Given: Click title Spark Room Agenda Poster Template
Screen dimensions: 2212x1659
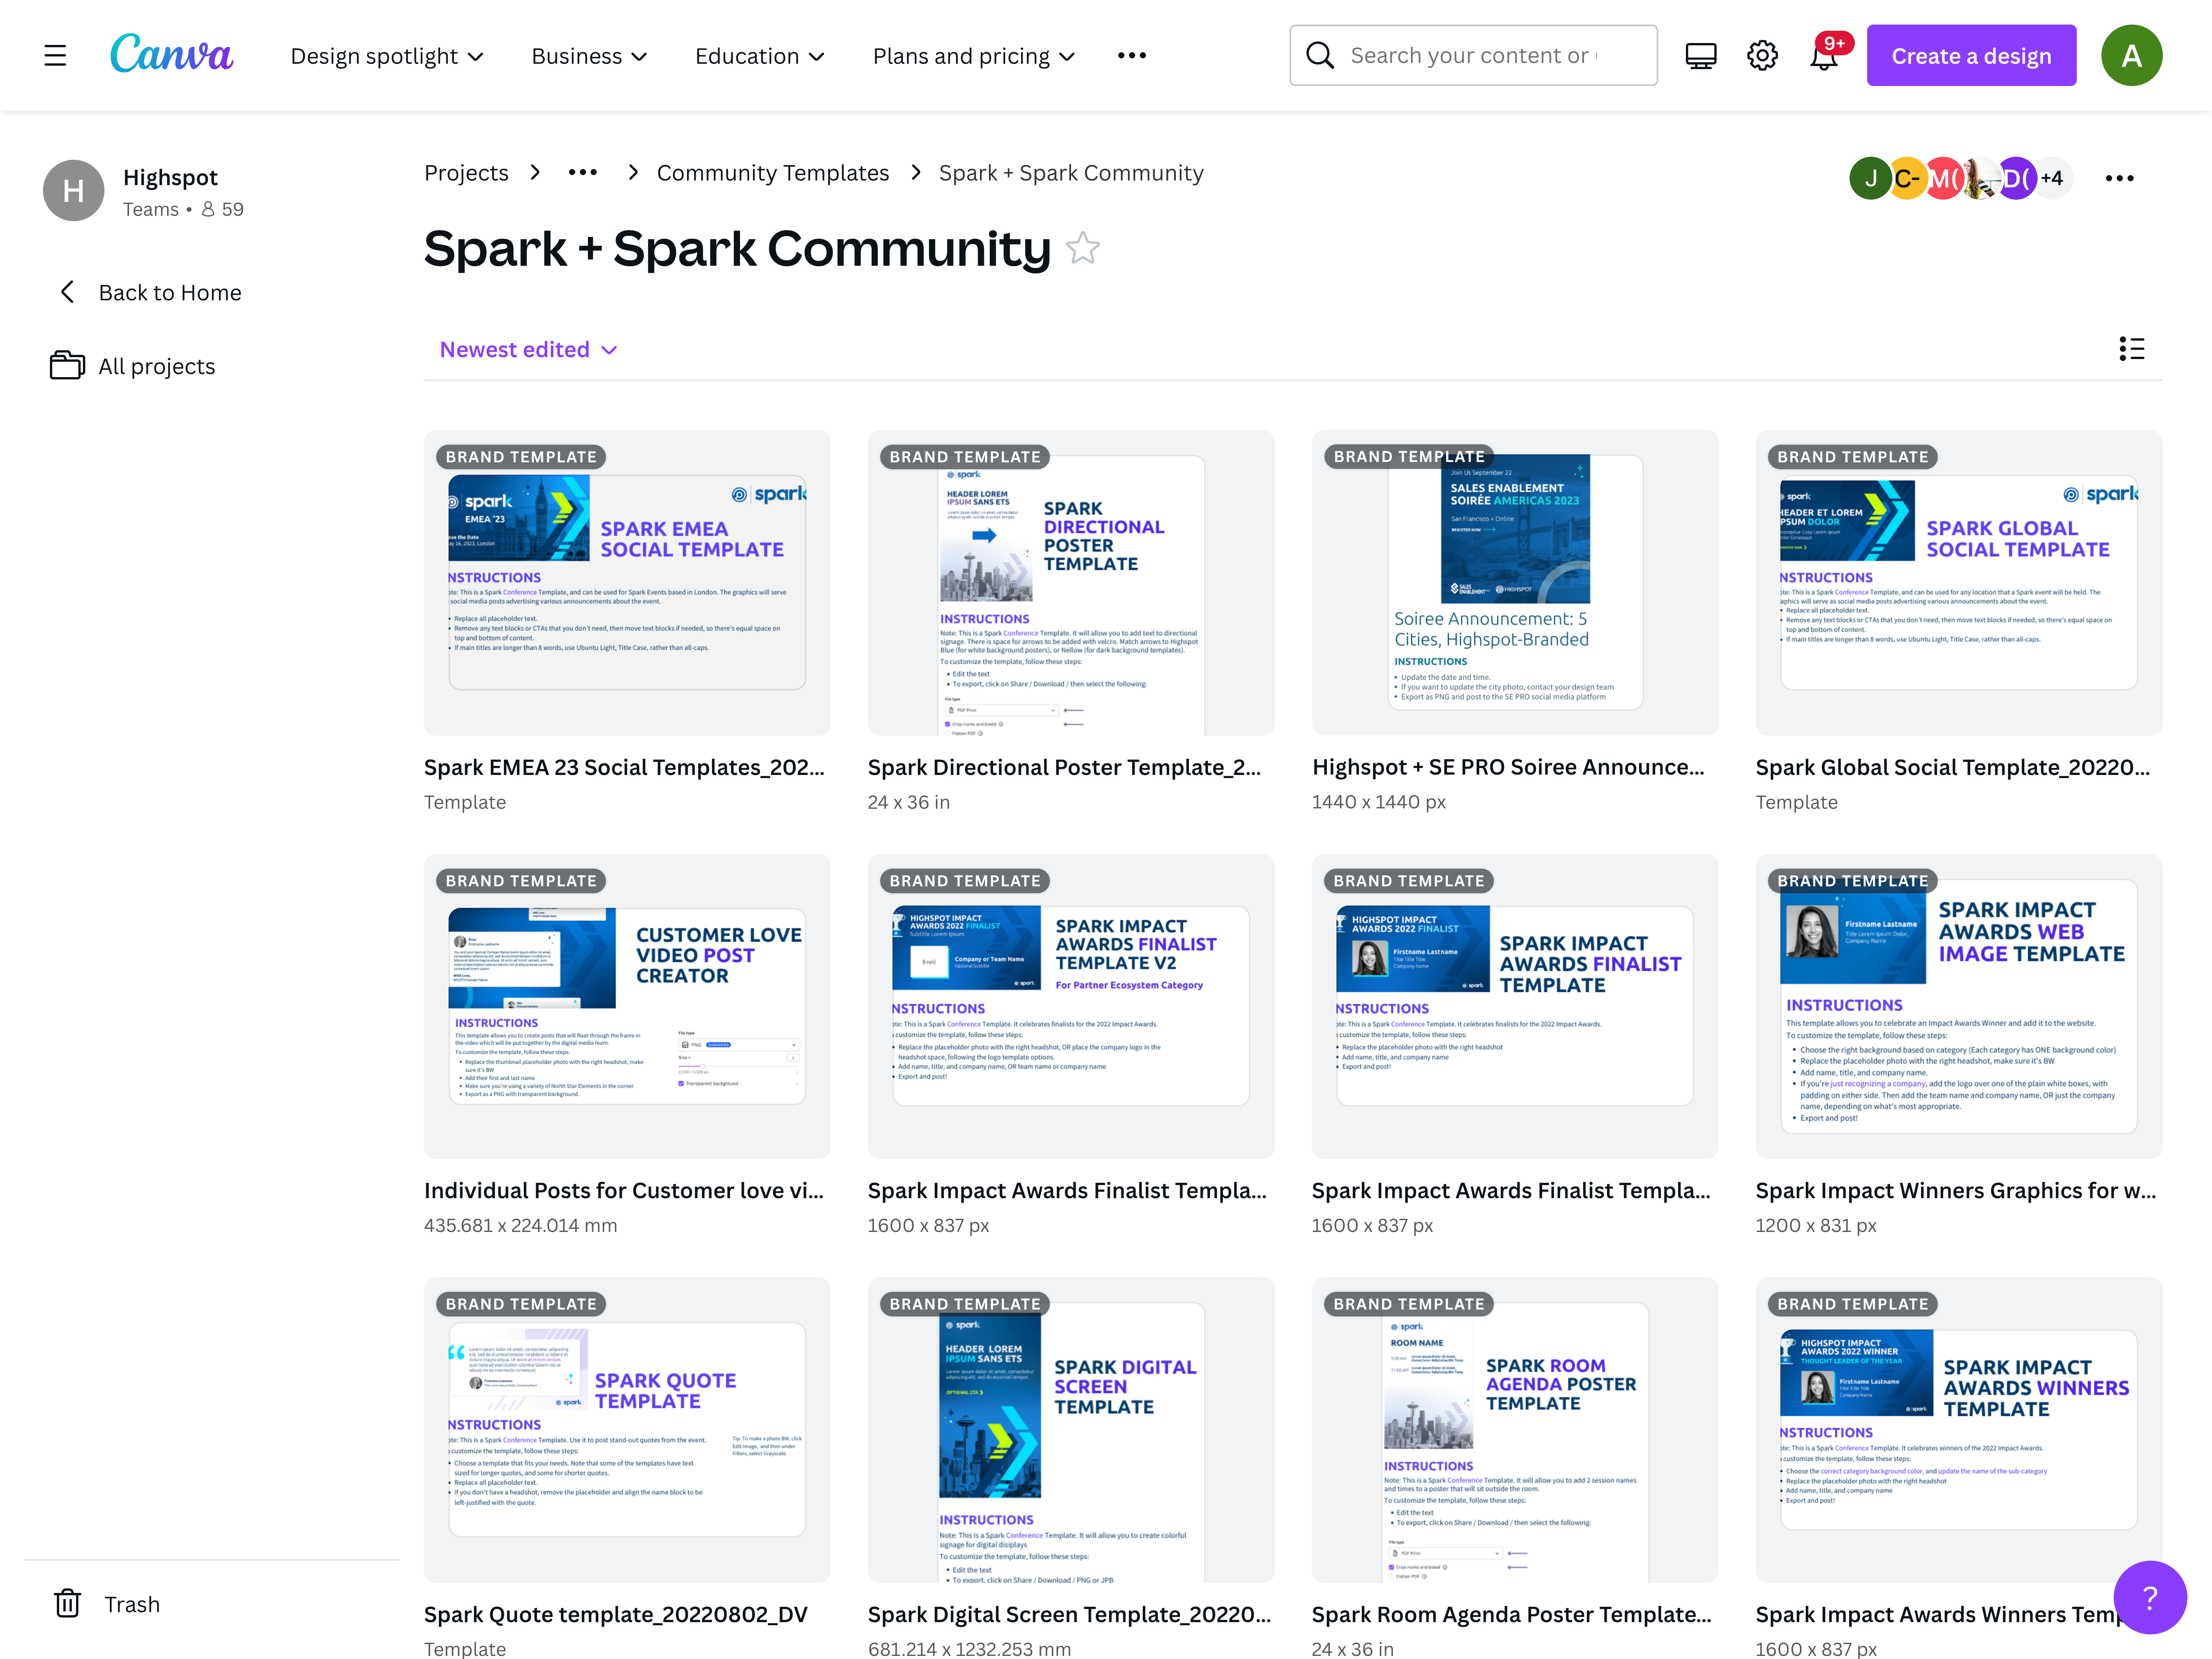Looking at the screenshot, I should point(1512,1614).
